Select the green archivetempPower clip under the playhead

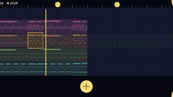[65, 54]
